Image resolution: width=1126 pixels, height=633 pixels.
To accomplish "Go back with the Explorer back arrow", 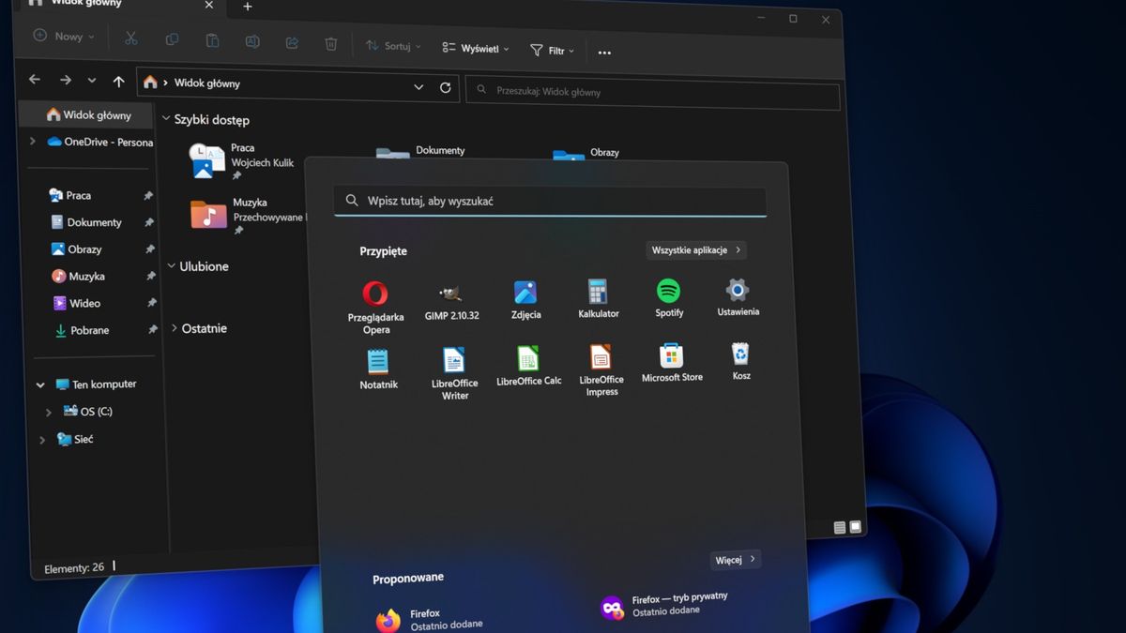I will coord(35,80).
